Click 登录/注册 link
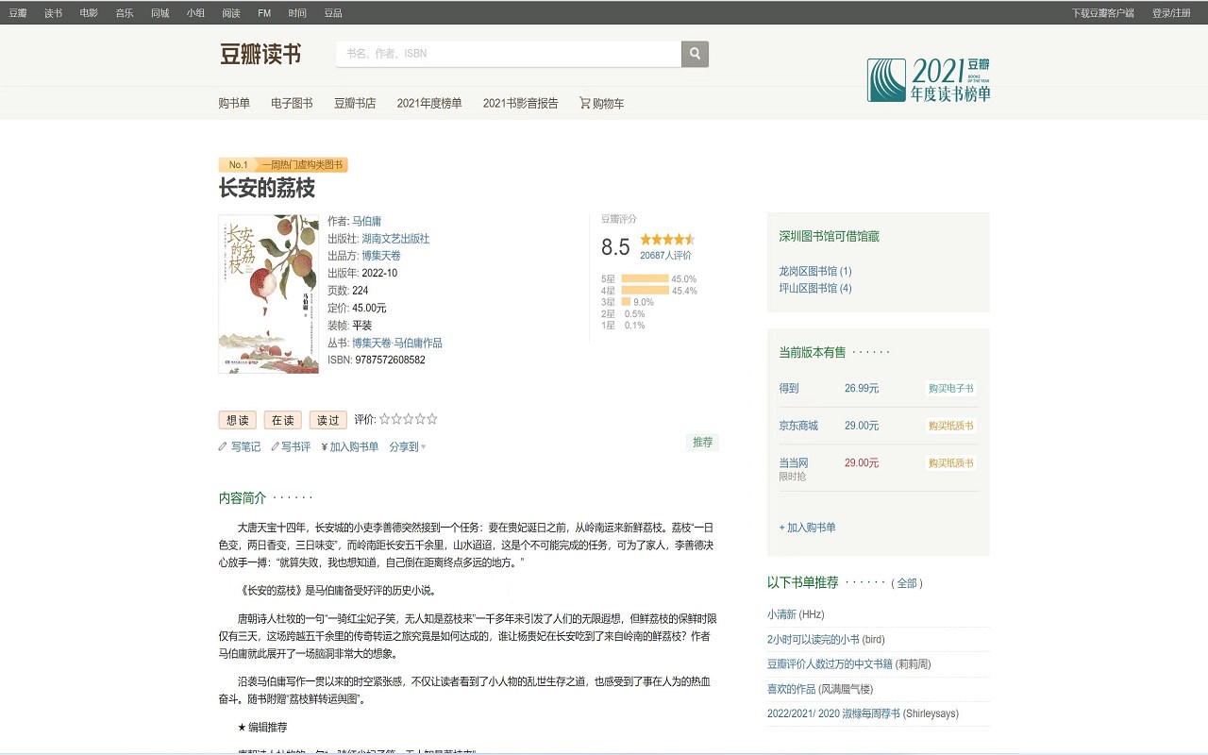 point(1171,13)
